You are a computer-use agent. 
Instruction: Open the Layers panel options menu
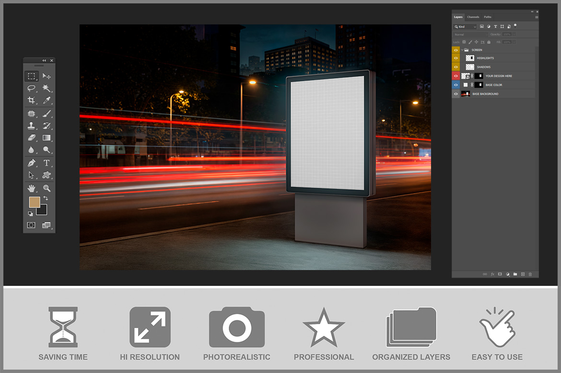537,17
